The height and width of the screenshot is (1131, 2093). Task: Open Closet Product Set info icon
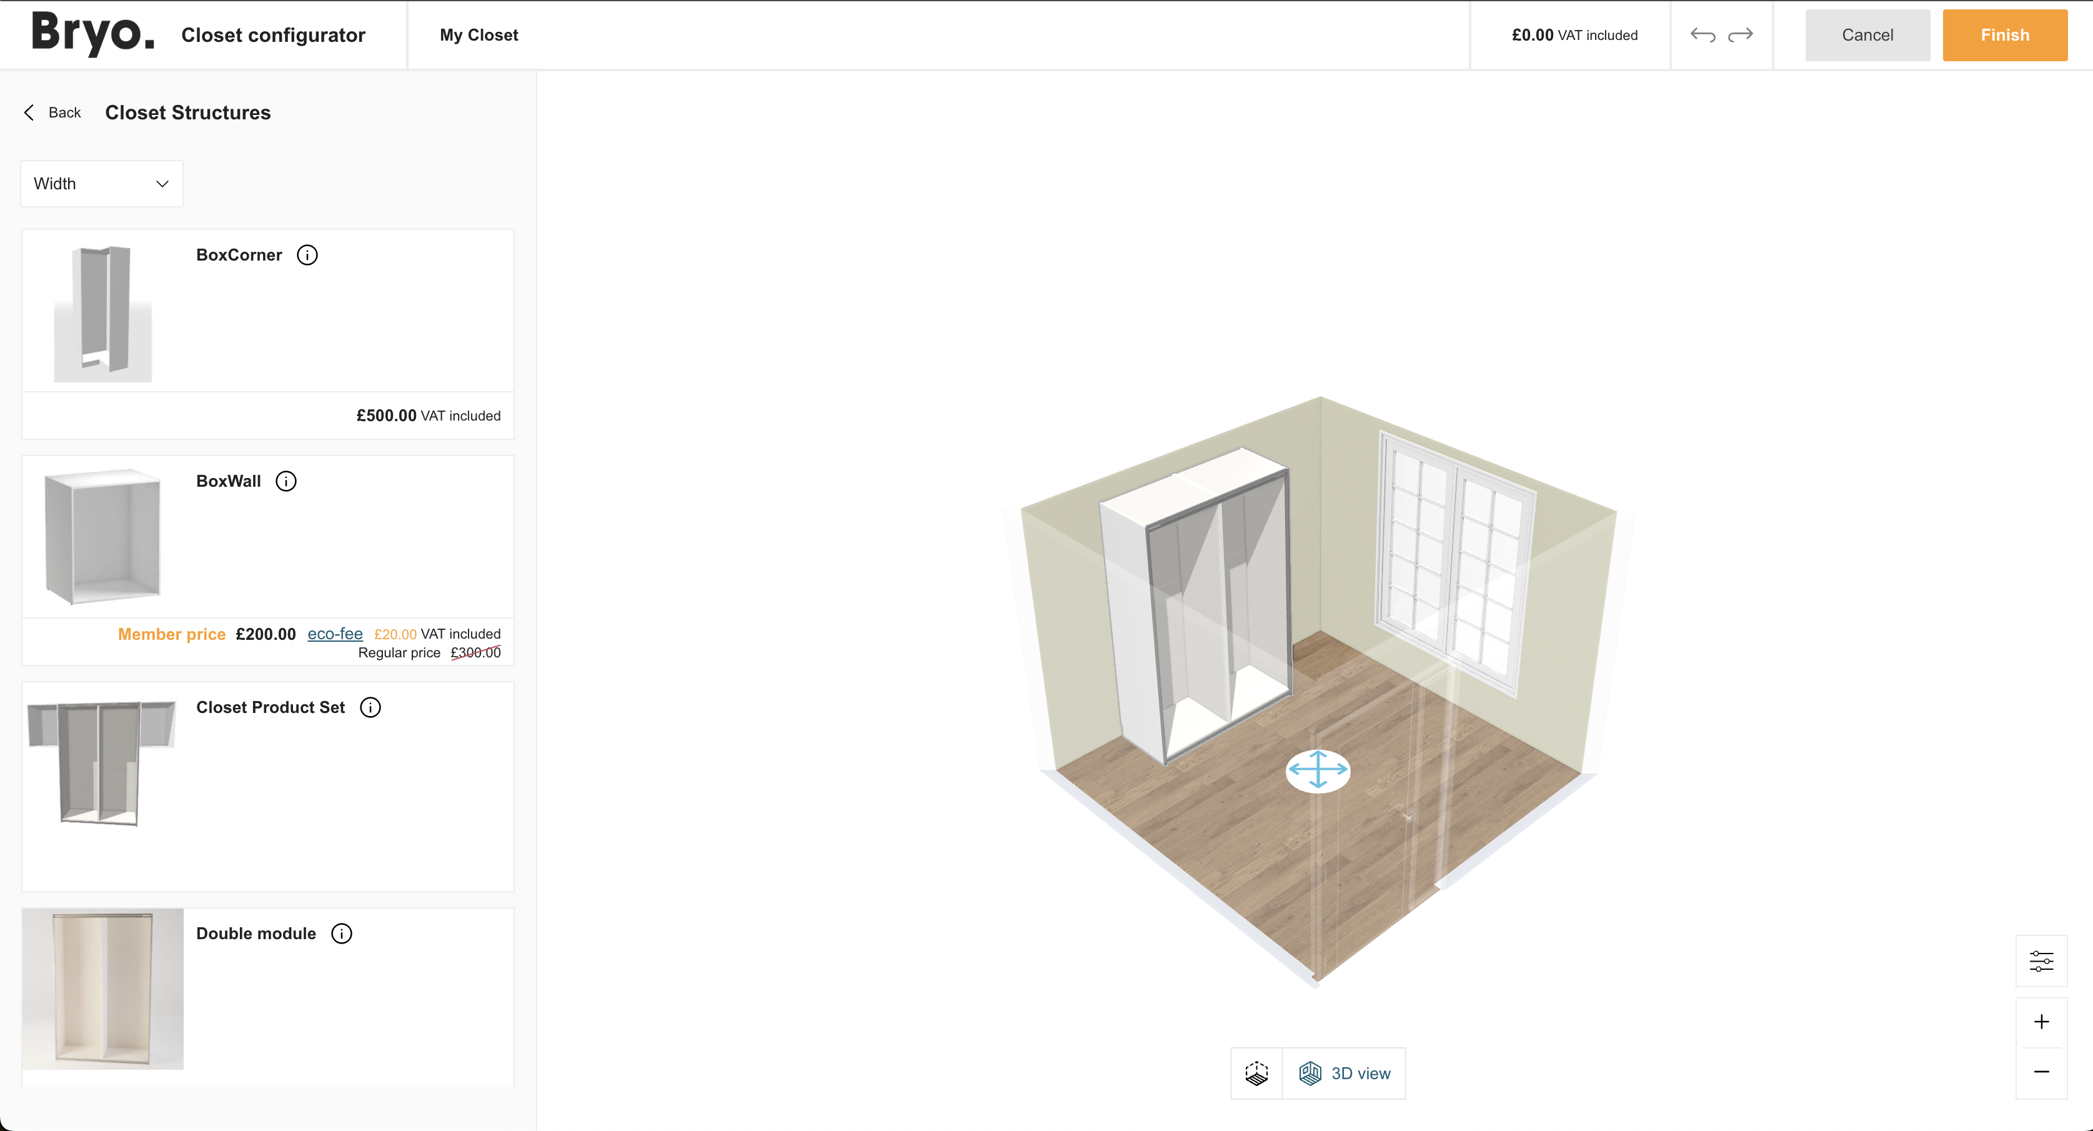370,708
